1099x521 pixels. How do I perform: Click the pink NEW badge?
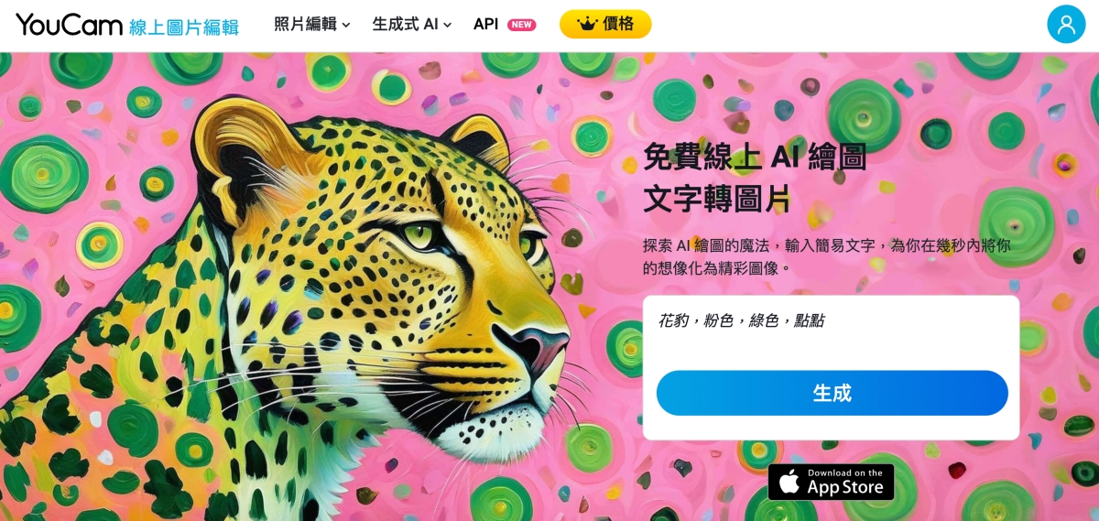tap(522, 25)
